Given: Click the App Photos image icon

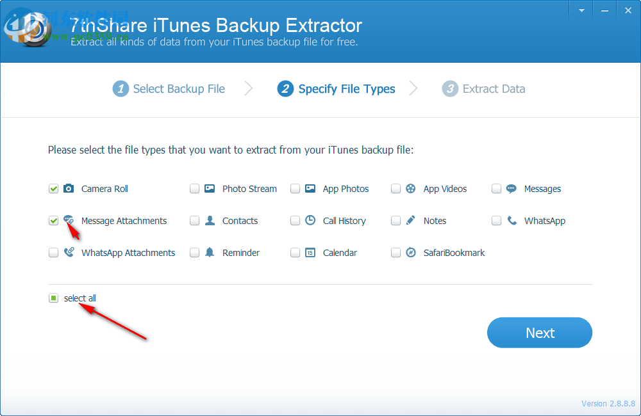Looking at the screenshot, I should [310, 189].
